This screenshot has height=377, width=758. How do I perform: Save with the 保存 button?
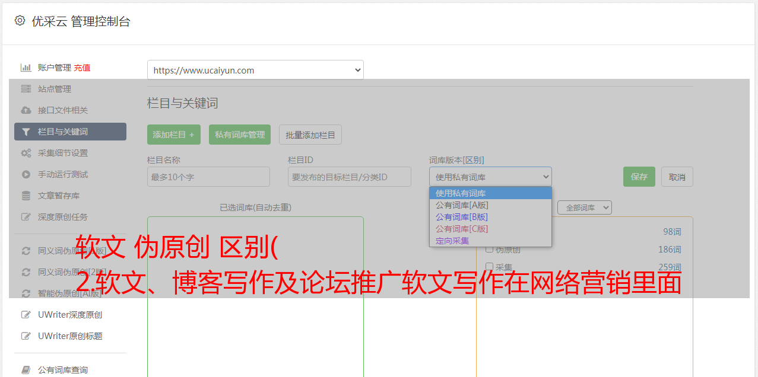[639, 177]
